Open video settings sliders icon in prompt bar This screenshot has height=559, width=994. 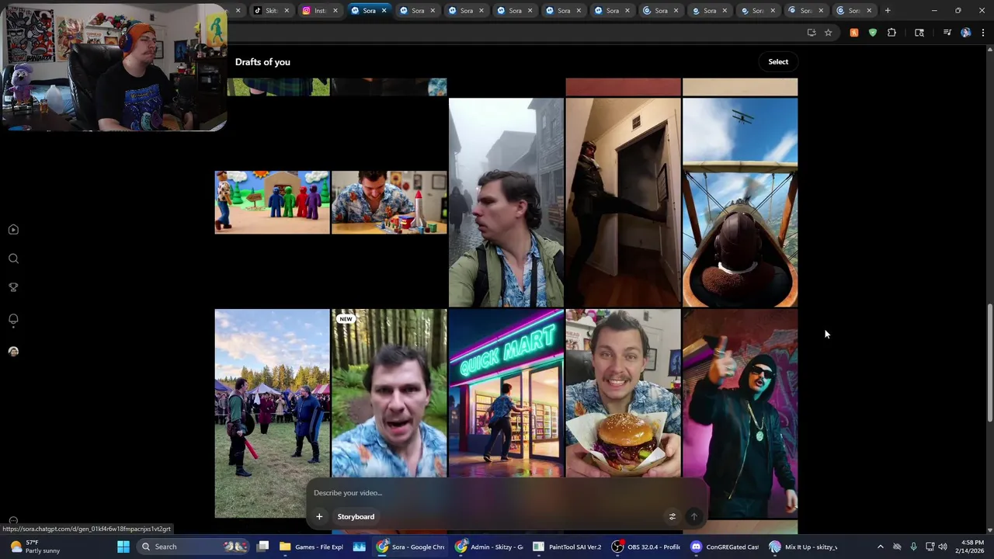[673, 516]
